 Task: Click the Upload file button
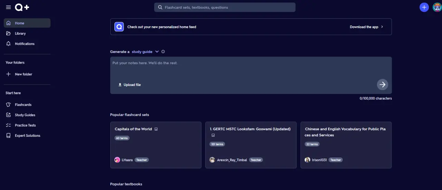click(129, 85)
